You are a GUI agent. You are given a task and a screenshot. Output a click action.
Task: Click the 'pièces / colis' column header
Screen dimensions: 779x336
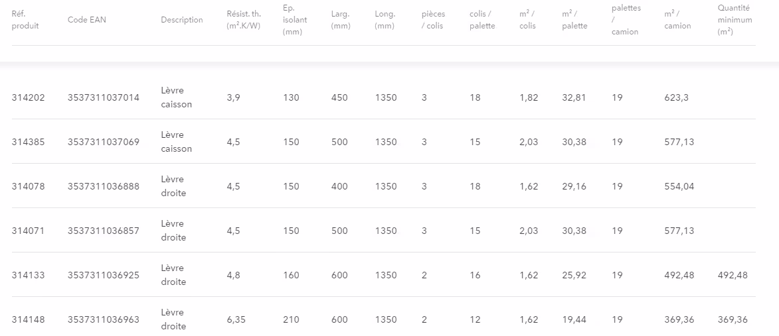point(433,20)
